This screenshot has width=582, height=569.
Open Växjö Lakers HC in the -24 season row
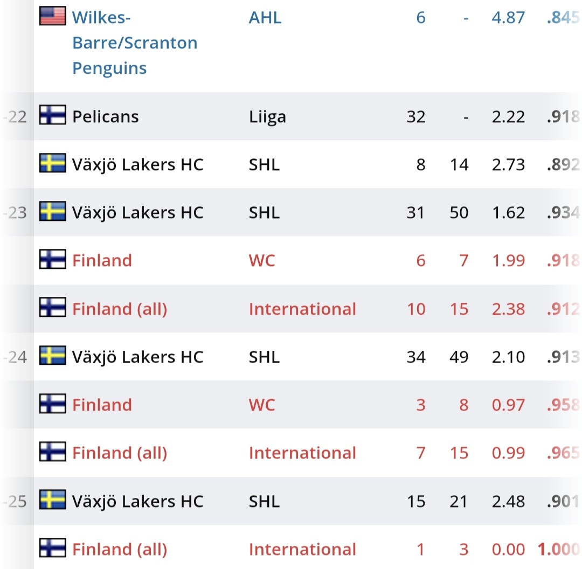point(137,357)
